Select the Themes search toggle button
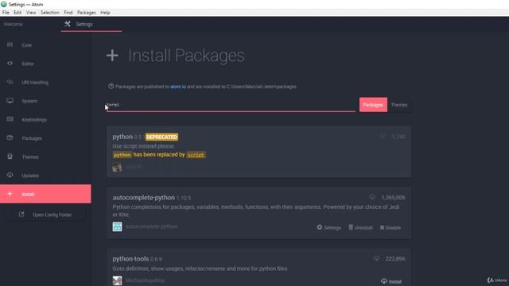This screenshot has width=509, height=286. pos(399,105)
